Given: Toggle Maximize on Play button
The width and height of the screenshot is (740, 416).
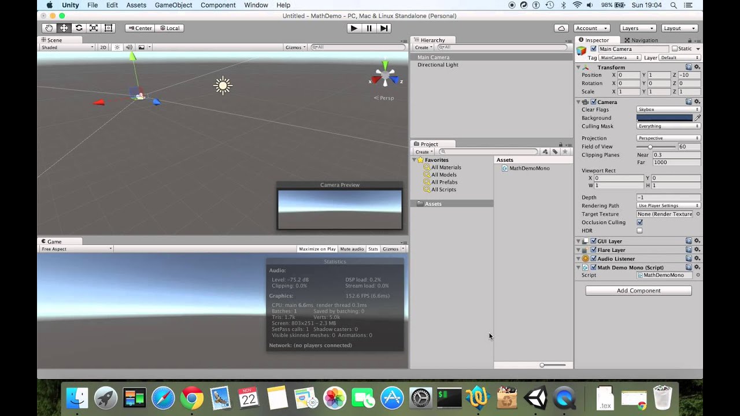Looking at the screenshot, I should pos(317,249).
